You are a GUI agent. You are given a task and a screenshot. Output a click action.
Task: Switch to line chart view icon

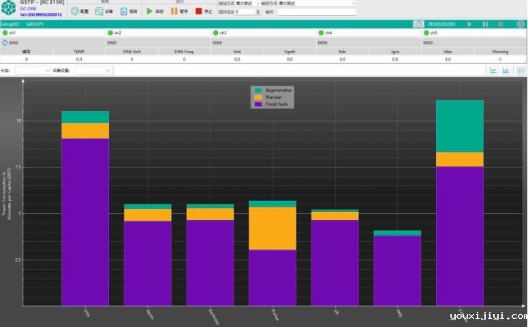pyautogui.click(x=493, y=70)
